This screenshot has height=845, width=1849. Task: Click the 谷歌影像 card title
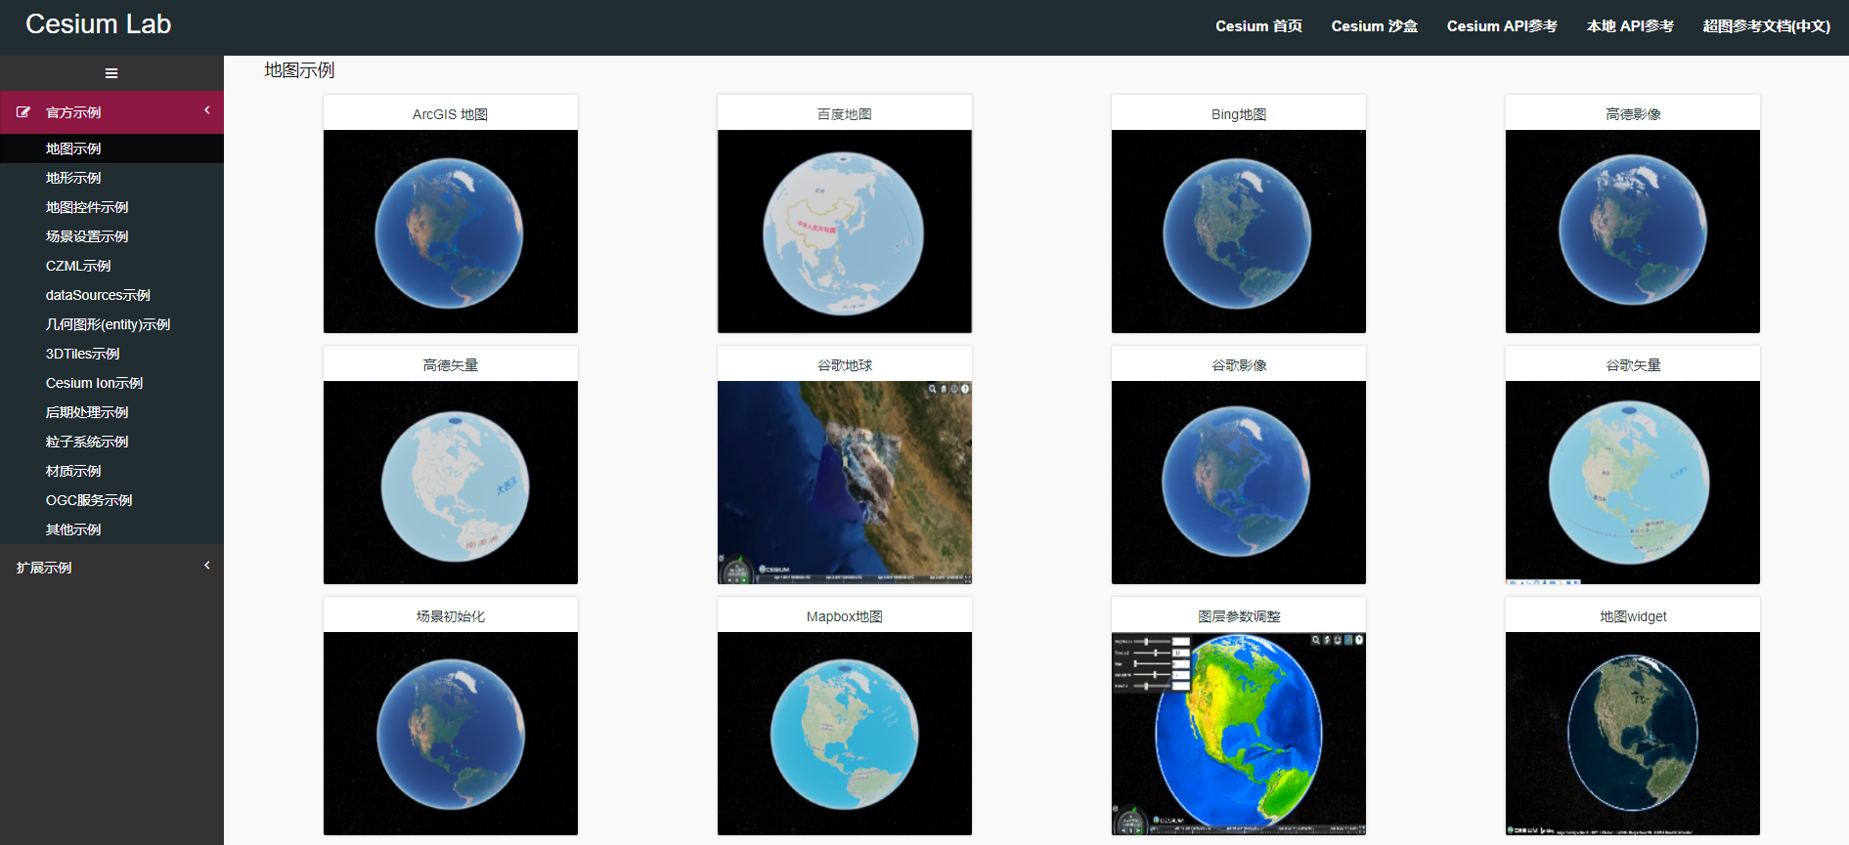[x=1239, y=365]
